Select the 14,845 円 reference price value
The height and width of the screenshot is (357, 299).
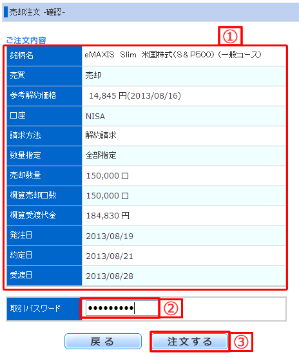click(135, 95)
